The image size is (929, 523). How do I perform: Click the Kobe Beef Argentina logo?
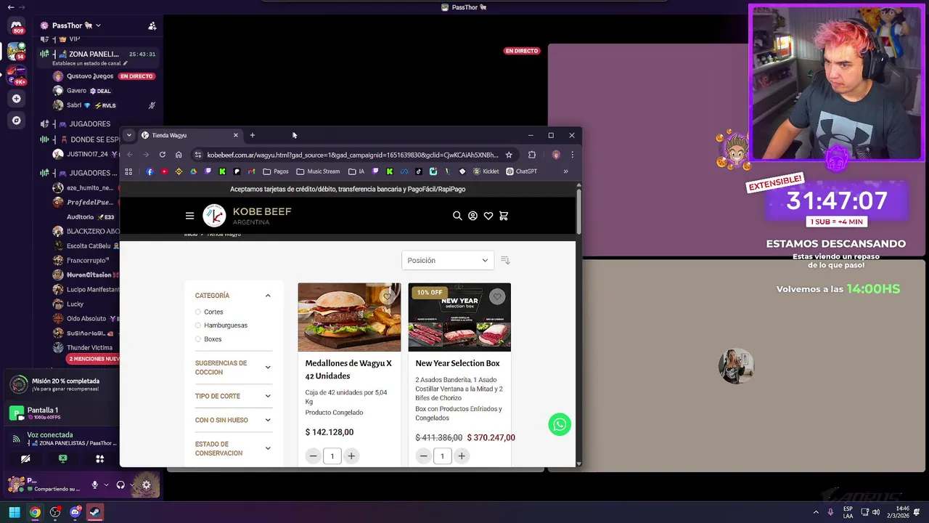247,215
